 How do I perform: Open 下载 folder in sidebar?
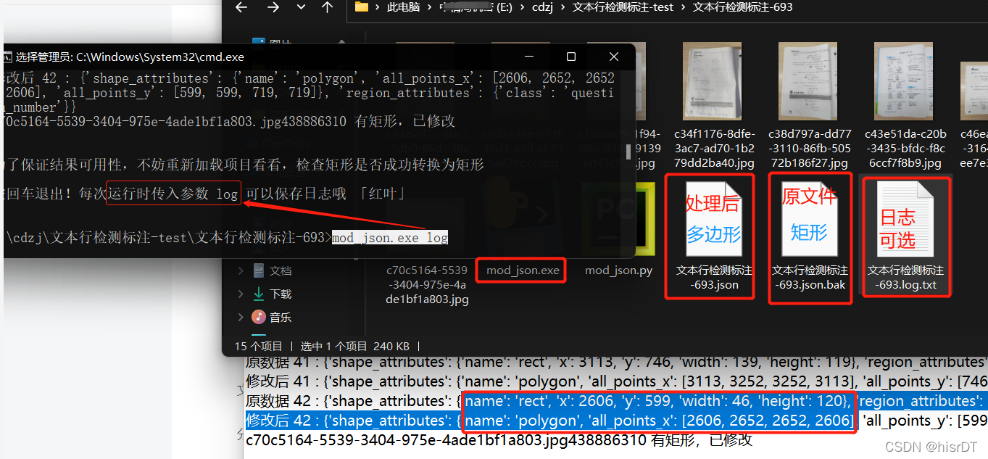click(x=281, y=294)
